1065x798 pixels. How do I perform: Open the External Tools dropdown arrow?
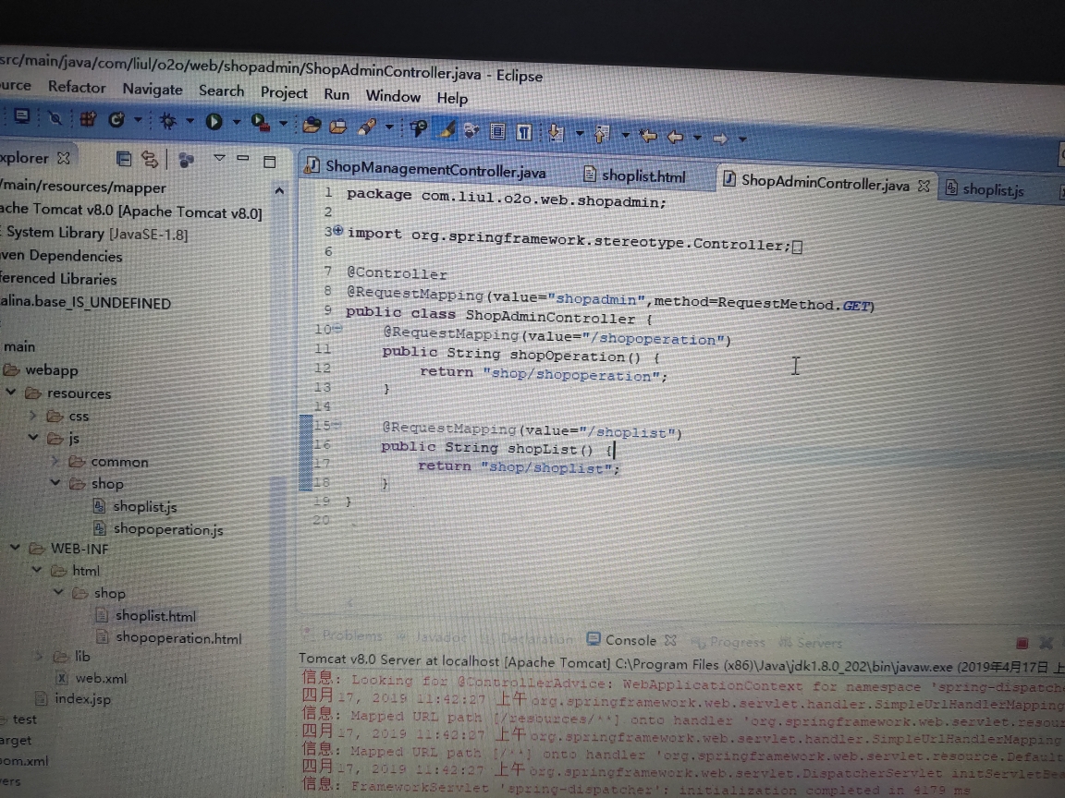283,124
